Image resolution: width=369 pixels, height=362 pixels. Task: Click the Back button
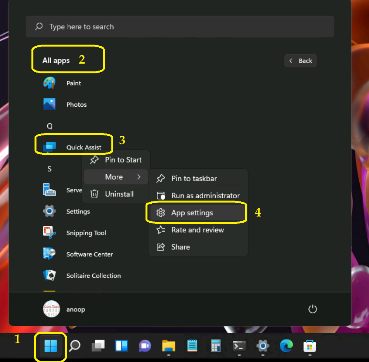point(301,61)
